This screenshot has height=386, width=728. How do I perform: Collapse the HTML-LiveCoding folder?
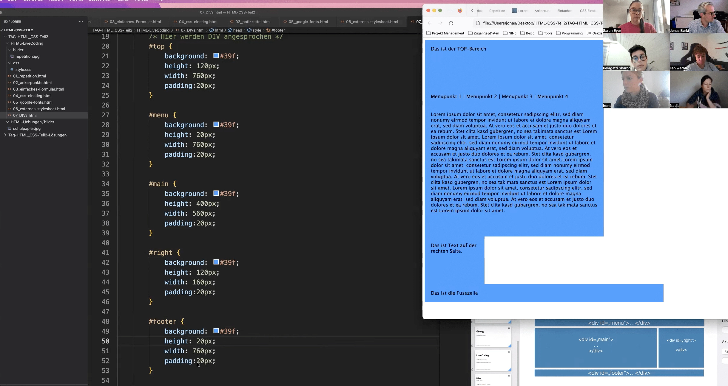(x=7, y=43)
